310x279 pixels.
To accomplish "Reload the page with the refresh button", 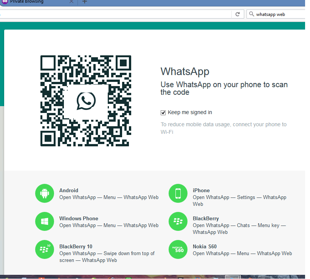I will click(x=237, y=14).
